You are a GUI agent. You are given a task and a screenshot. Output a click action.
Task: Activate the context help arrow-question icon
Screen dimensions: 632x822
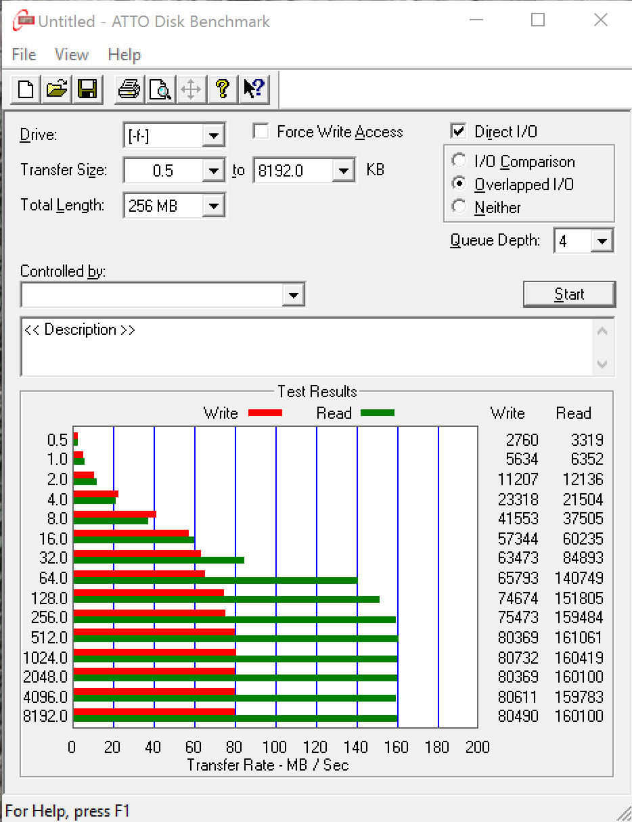click(254, 89)
